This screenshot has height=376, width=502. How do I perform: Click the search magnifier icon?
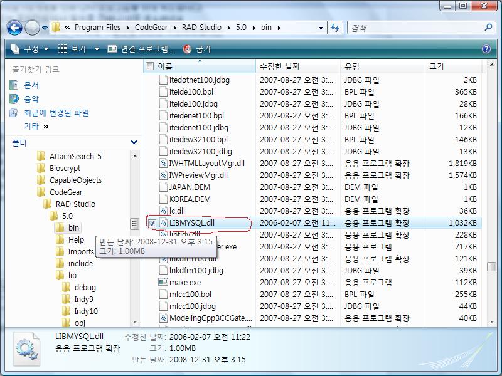489,28
